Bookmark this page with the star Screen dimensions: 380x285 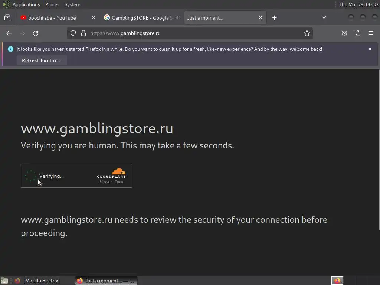[x=307, y=33]
